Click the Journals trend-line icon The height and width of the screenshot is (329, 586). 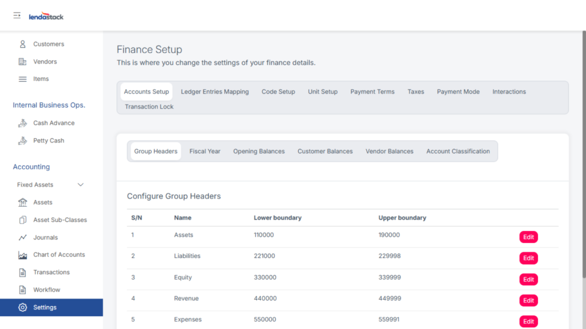tap(23, 237)
